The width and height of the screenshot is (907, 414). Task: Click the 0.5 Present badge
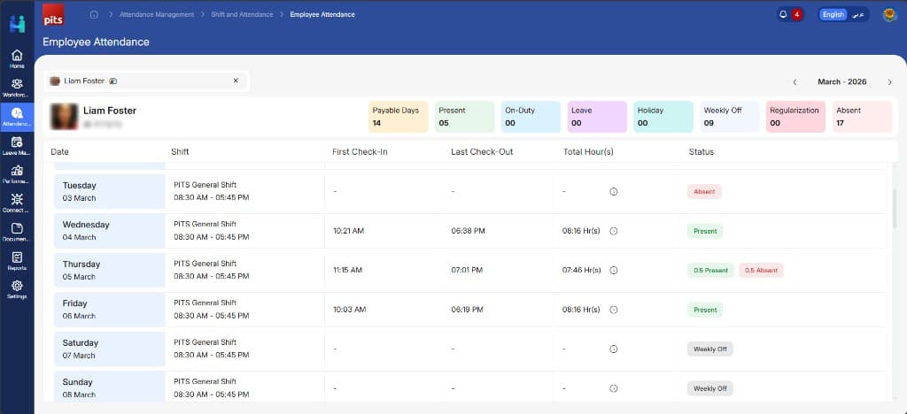(x=710, y=270)
